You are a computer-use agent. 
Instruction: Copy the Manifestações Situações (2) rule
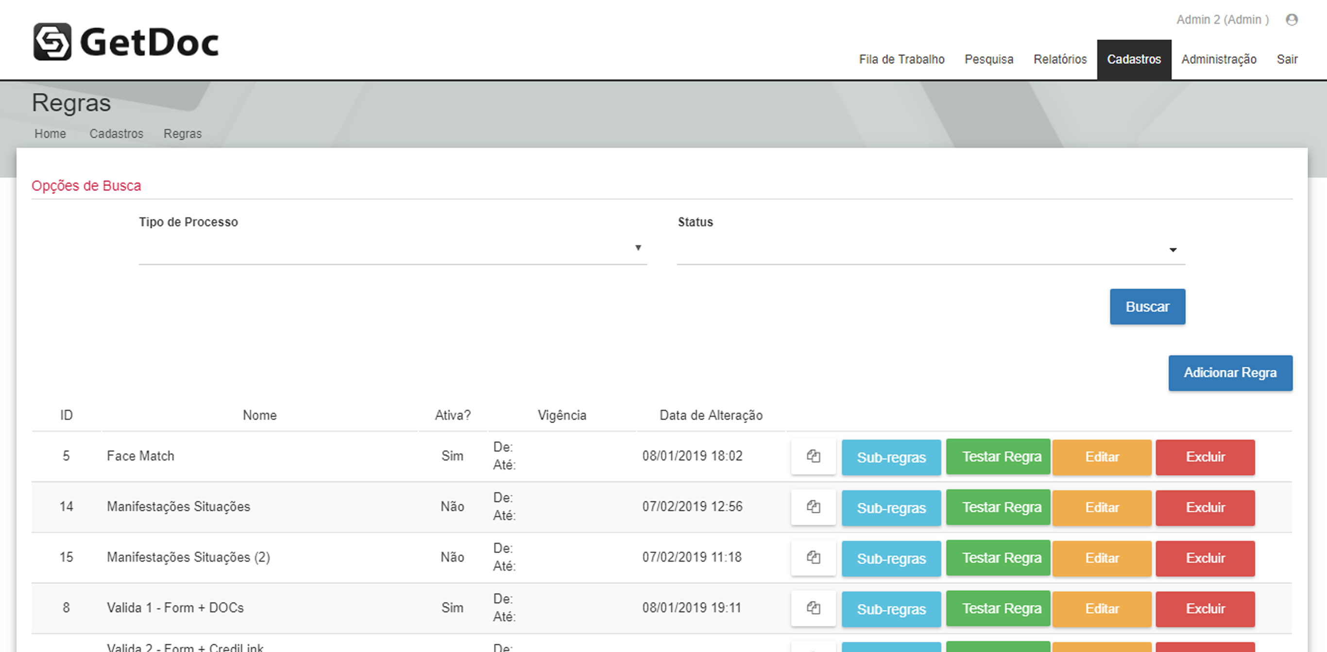click(814, 557)
